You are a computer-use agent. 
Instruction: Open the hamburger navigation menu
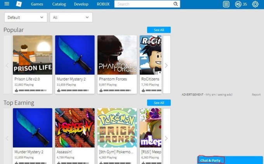coord(7,4)
